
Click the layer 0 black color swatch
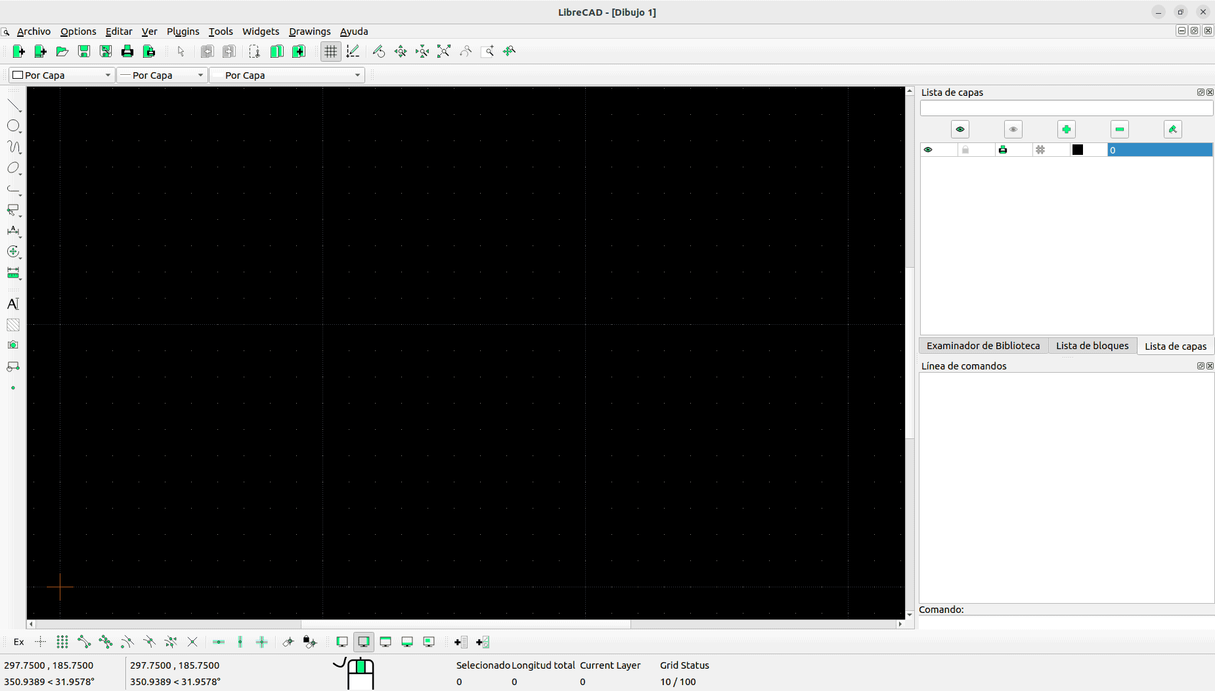1078,150
